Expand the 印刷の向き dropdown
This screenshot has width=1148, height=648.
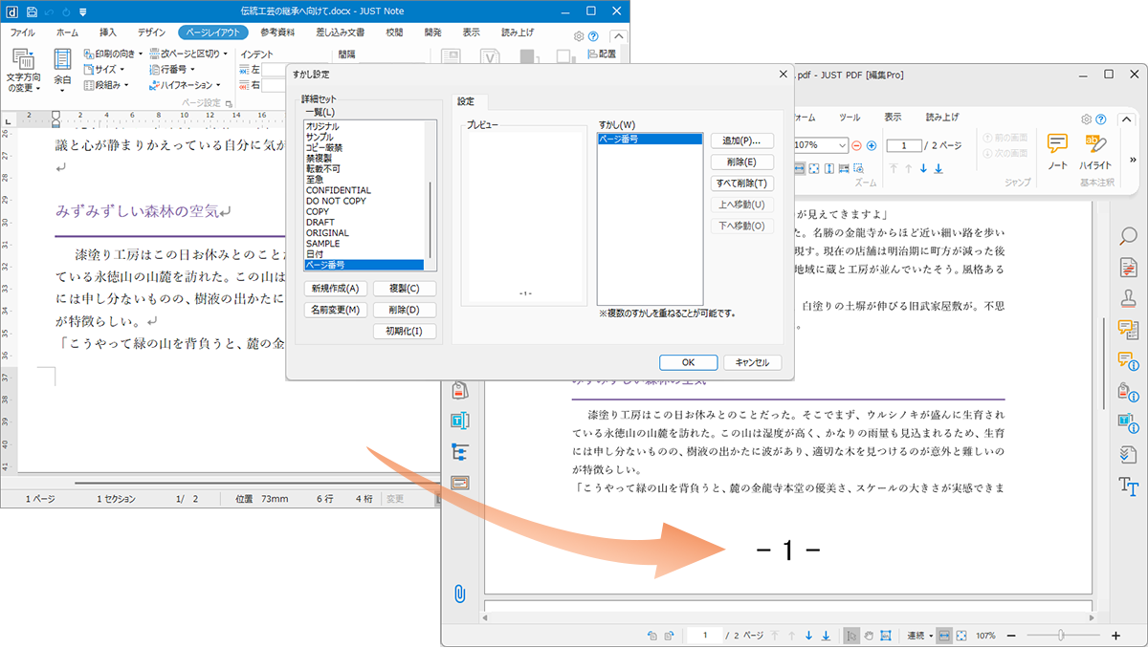coord(114,54)
